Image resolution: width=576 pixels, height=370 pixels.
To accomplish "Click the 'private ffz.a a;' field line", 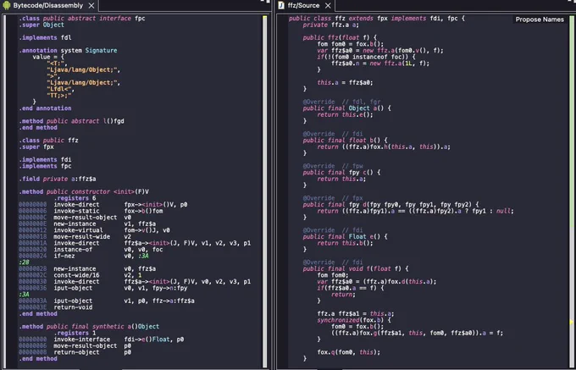I will pos(331,25).
